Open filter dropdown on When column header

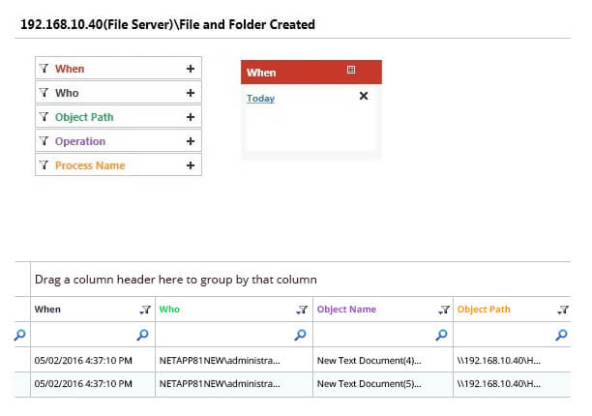click(x=145, y=310)
